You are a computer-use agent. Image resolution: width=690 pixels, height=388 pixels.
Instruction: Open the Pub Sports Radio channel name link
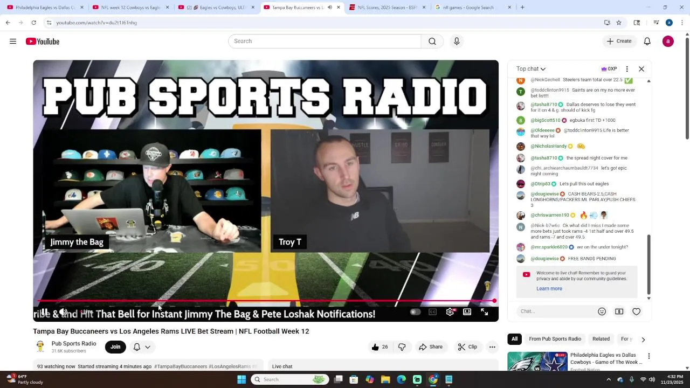74,344
